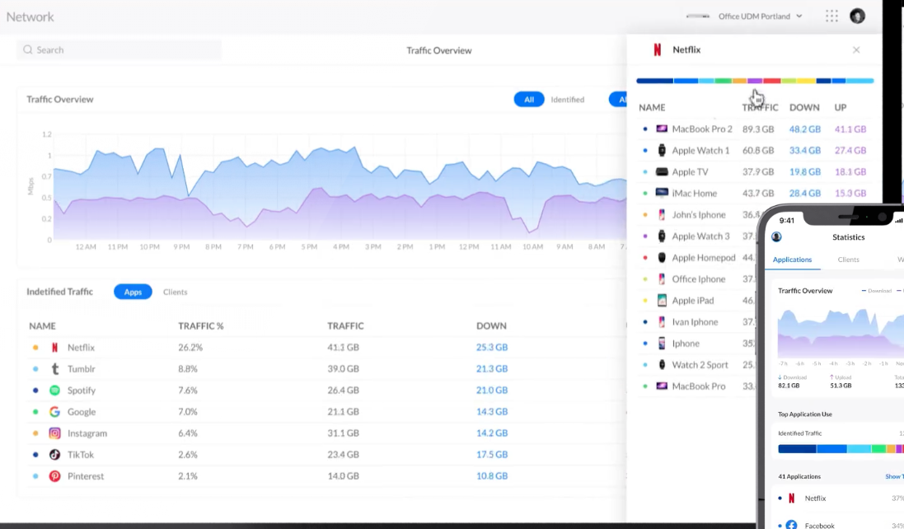
Task: Switch Identified Traffic to Clients view
Action: click(x=176, y=293)
